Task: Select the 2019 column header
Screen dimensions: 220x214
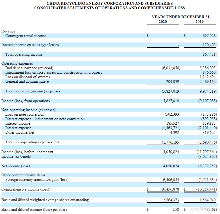Action: pos(199,21)
